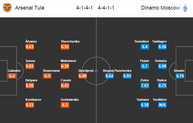Select player name Kombarov
This screenshot has height=123, width=193.
click(x=33, y=100)
